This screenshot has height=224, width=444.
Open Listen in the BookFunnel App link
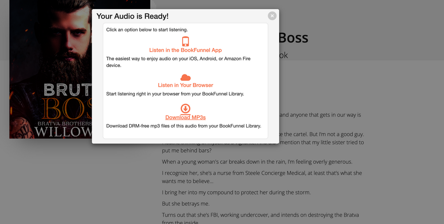click(x=185, y=50)
